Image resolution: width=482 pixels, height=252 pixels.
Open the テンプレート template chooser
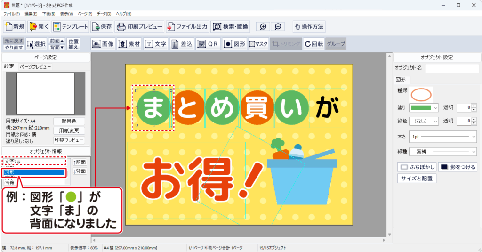[x=71, y=26]
